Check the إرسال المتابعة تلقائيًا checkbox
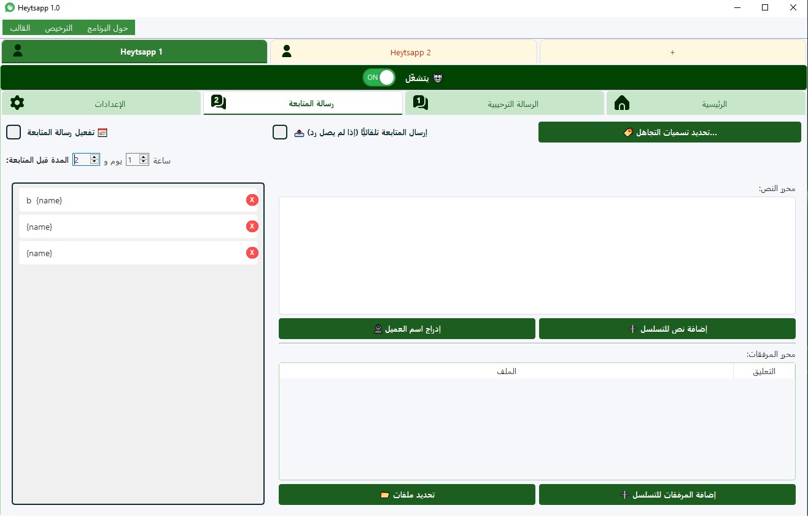808x516 pixels. click(x=279, y=132)
